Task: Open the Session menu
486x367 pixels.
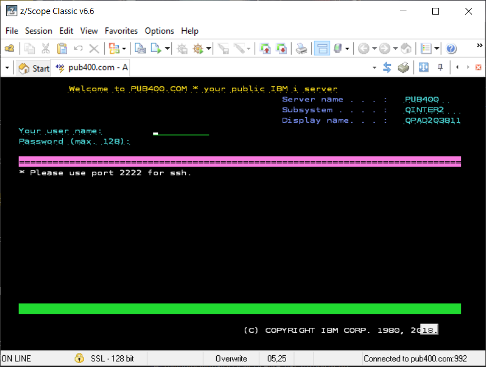Action: 39,31
